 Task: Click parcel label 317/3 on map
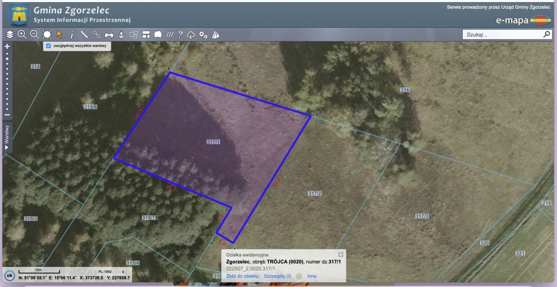pyautogui.click(x=422, y=216)
